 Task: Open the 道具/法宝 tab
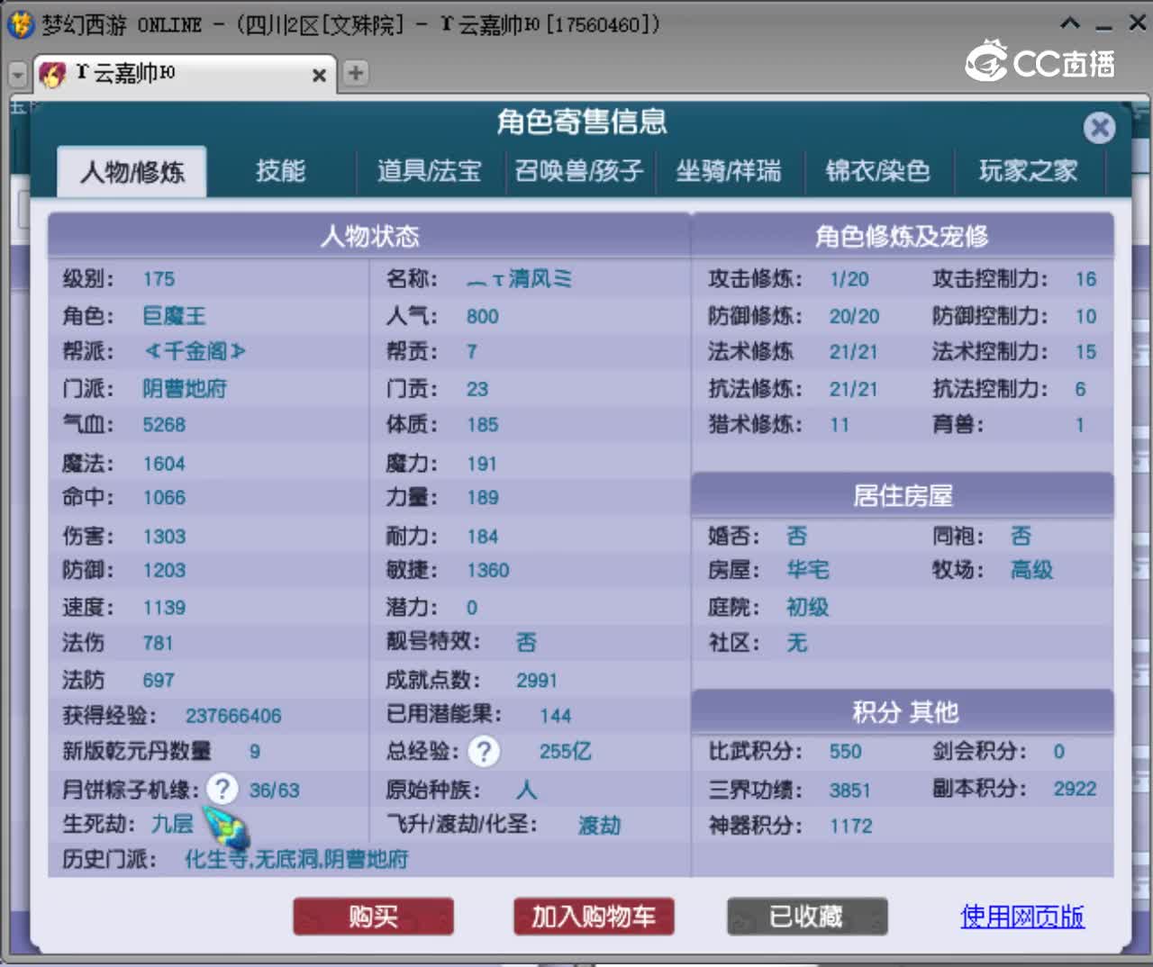click(x=430, y=171)
